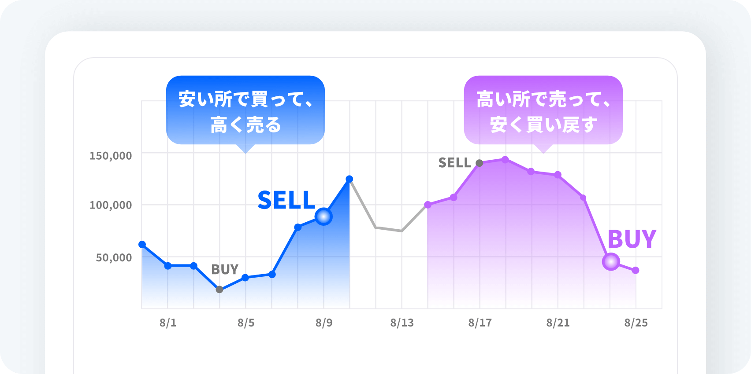Click the glowing blue SELL marker point

point(323,216)
